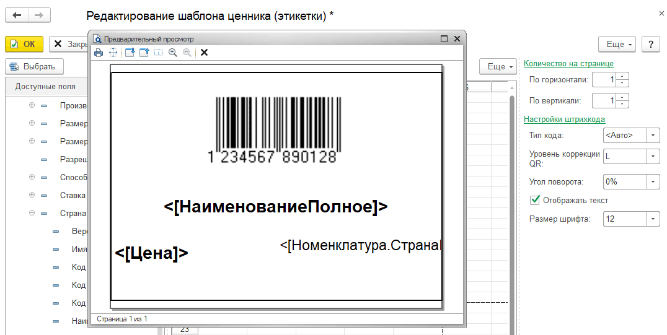
Task: Click the dotted-rectangle page margins icon
Action: pos(158,53)
